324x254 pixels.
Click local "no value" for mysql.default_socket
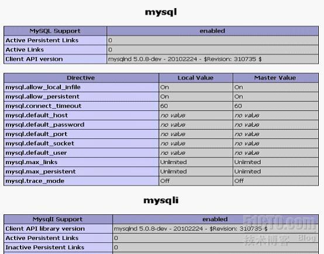tap(173, 144)
